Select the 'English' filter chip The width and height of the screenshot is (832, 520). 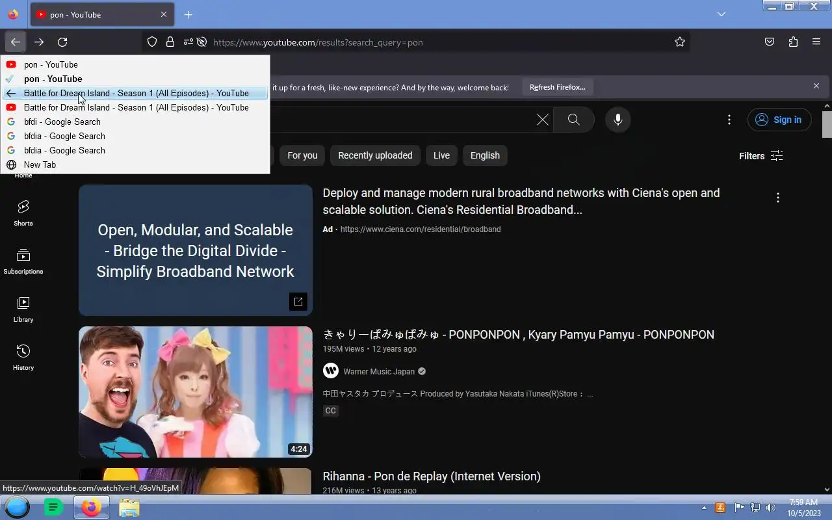click(485, 155)
